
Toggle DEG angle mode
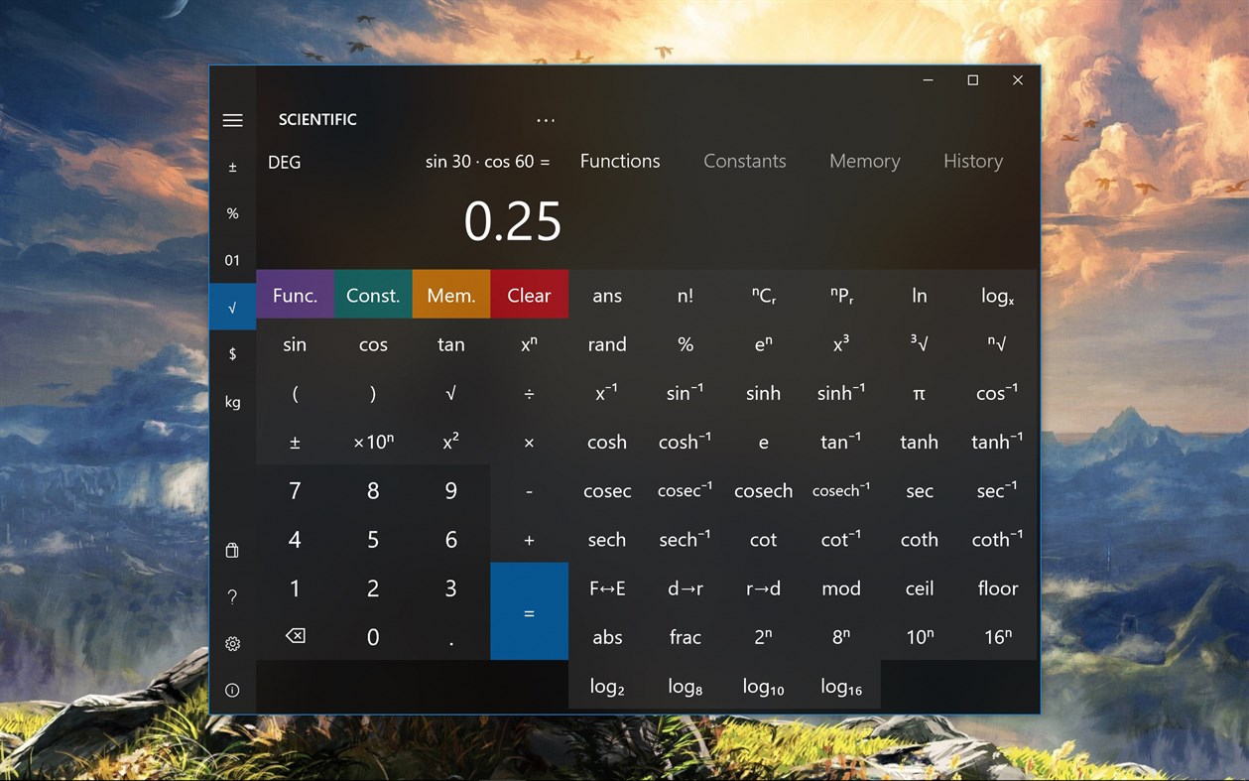284,162
